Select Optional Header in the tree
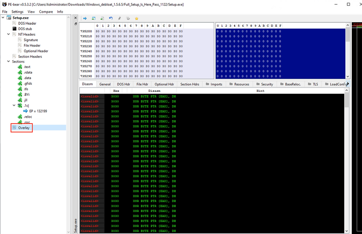The image size is (362, 234). 36,51
